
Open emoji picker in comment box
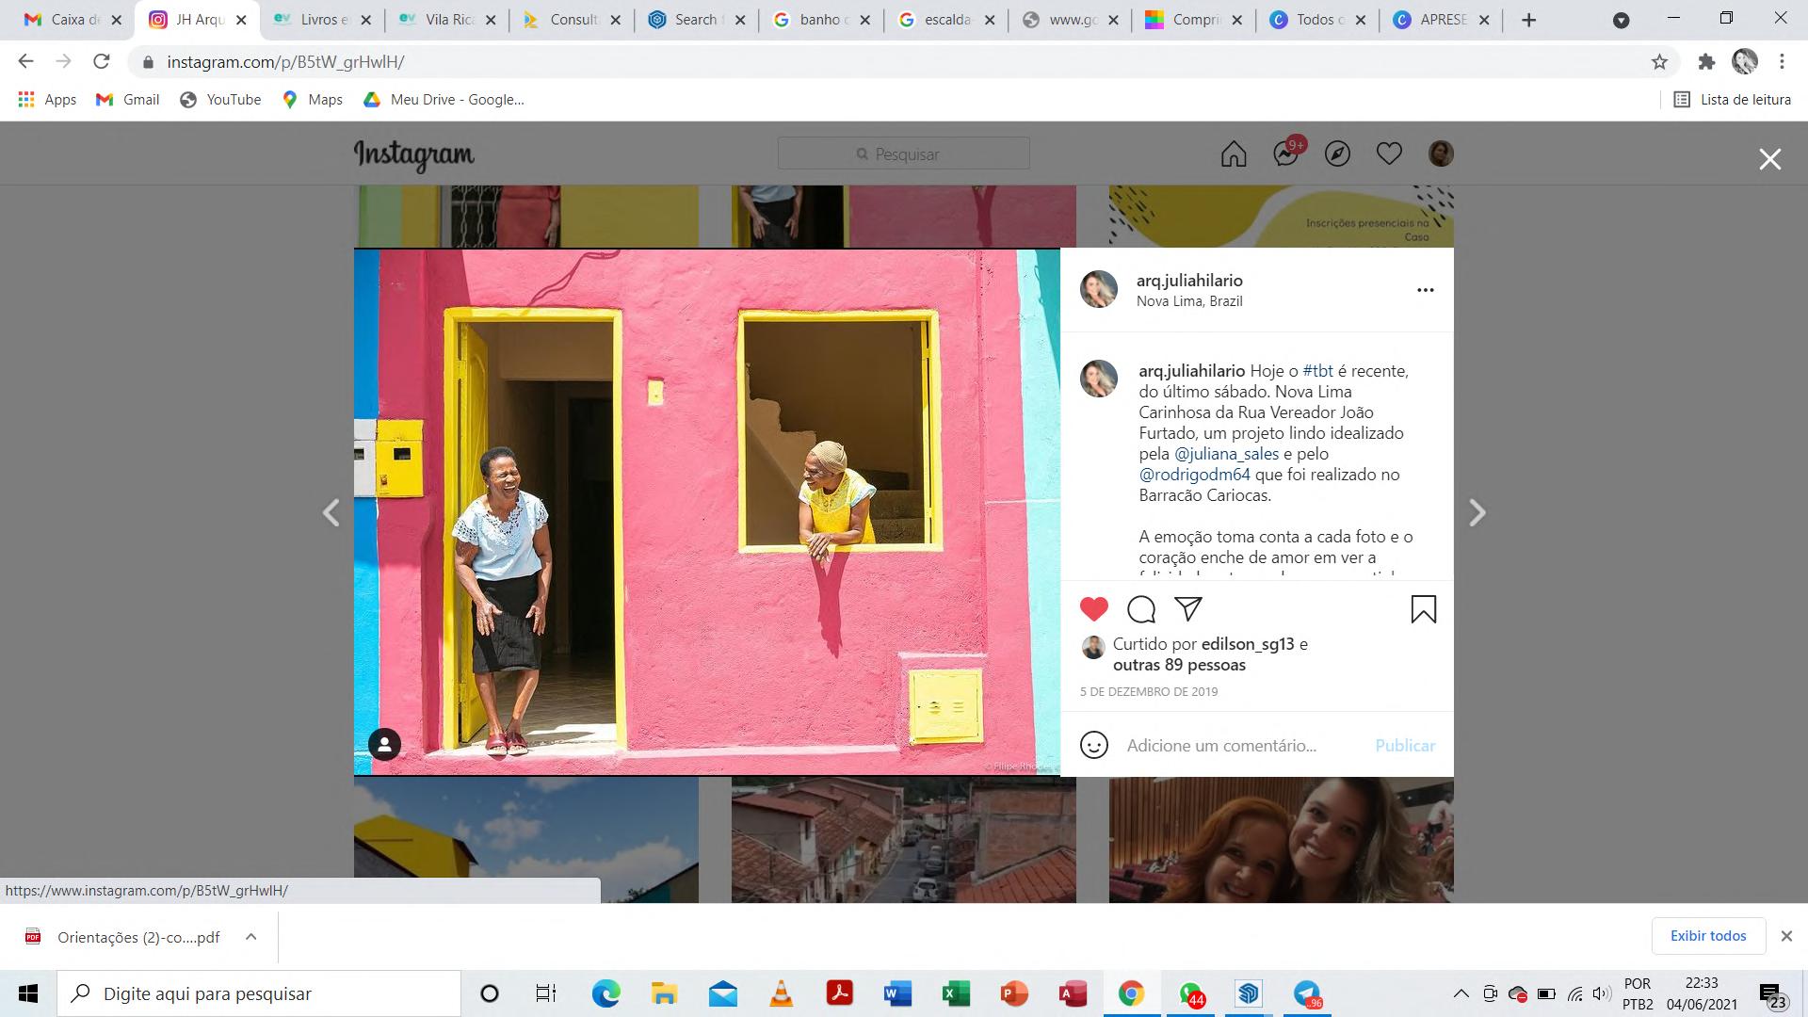[1093, 745]
